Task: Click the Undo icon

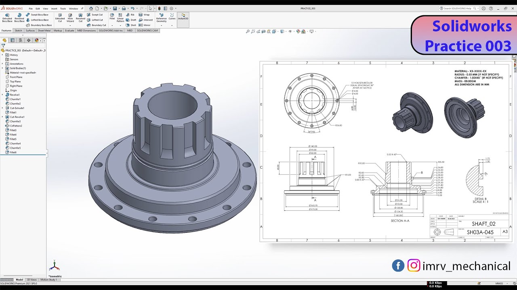Action: (132, 8)
